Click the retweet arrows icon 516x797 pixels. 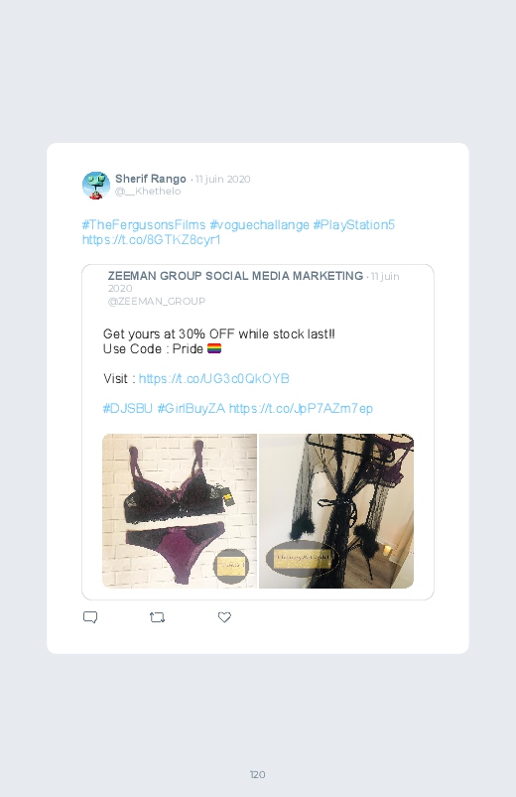click(157, 617)
